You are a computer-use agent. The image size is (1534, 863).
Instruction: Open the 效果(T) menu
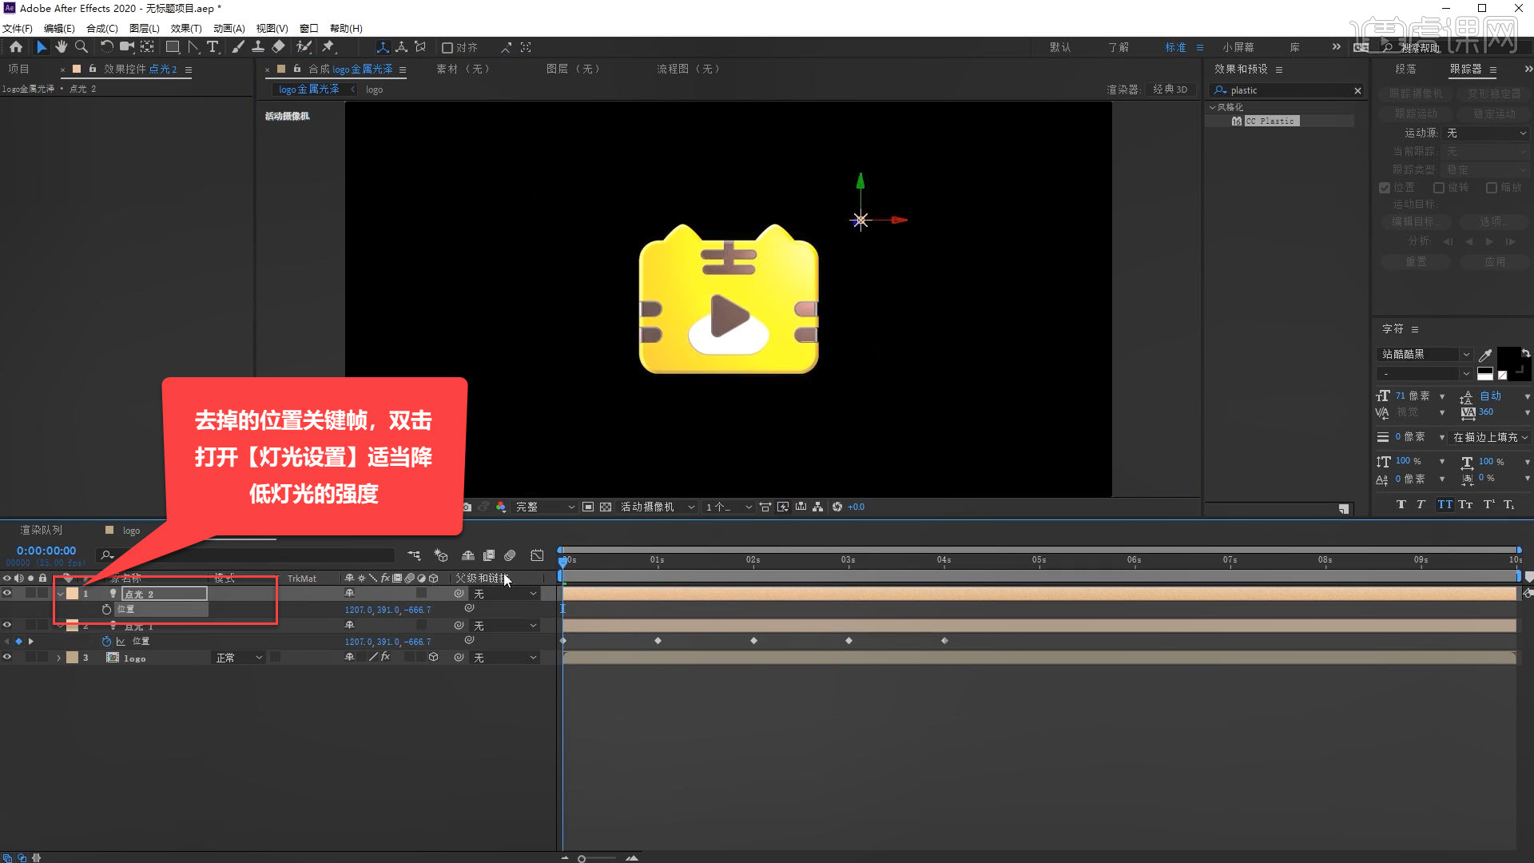[x=186, y=28]
